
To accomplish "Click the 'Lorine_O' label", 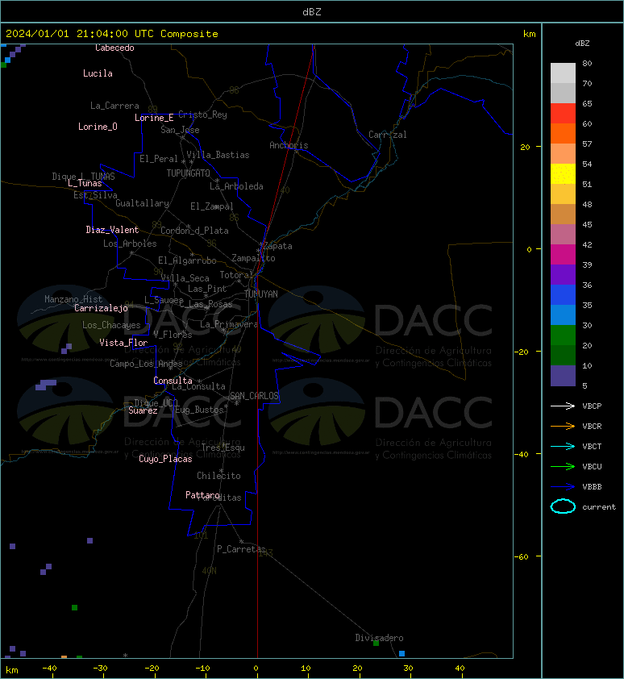I will coord(98,127).
